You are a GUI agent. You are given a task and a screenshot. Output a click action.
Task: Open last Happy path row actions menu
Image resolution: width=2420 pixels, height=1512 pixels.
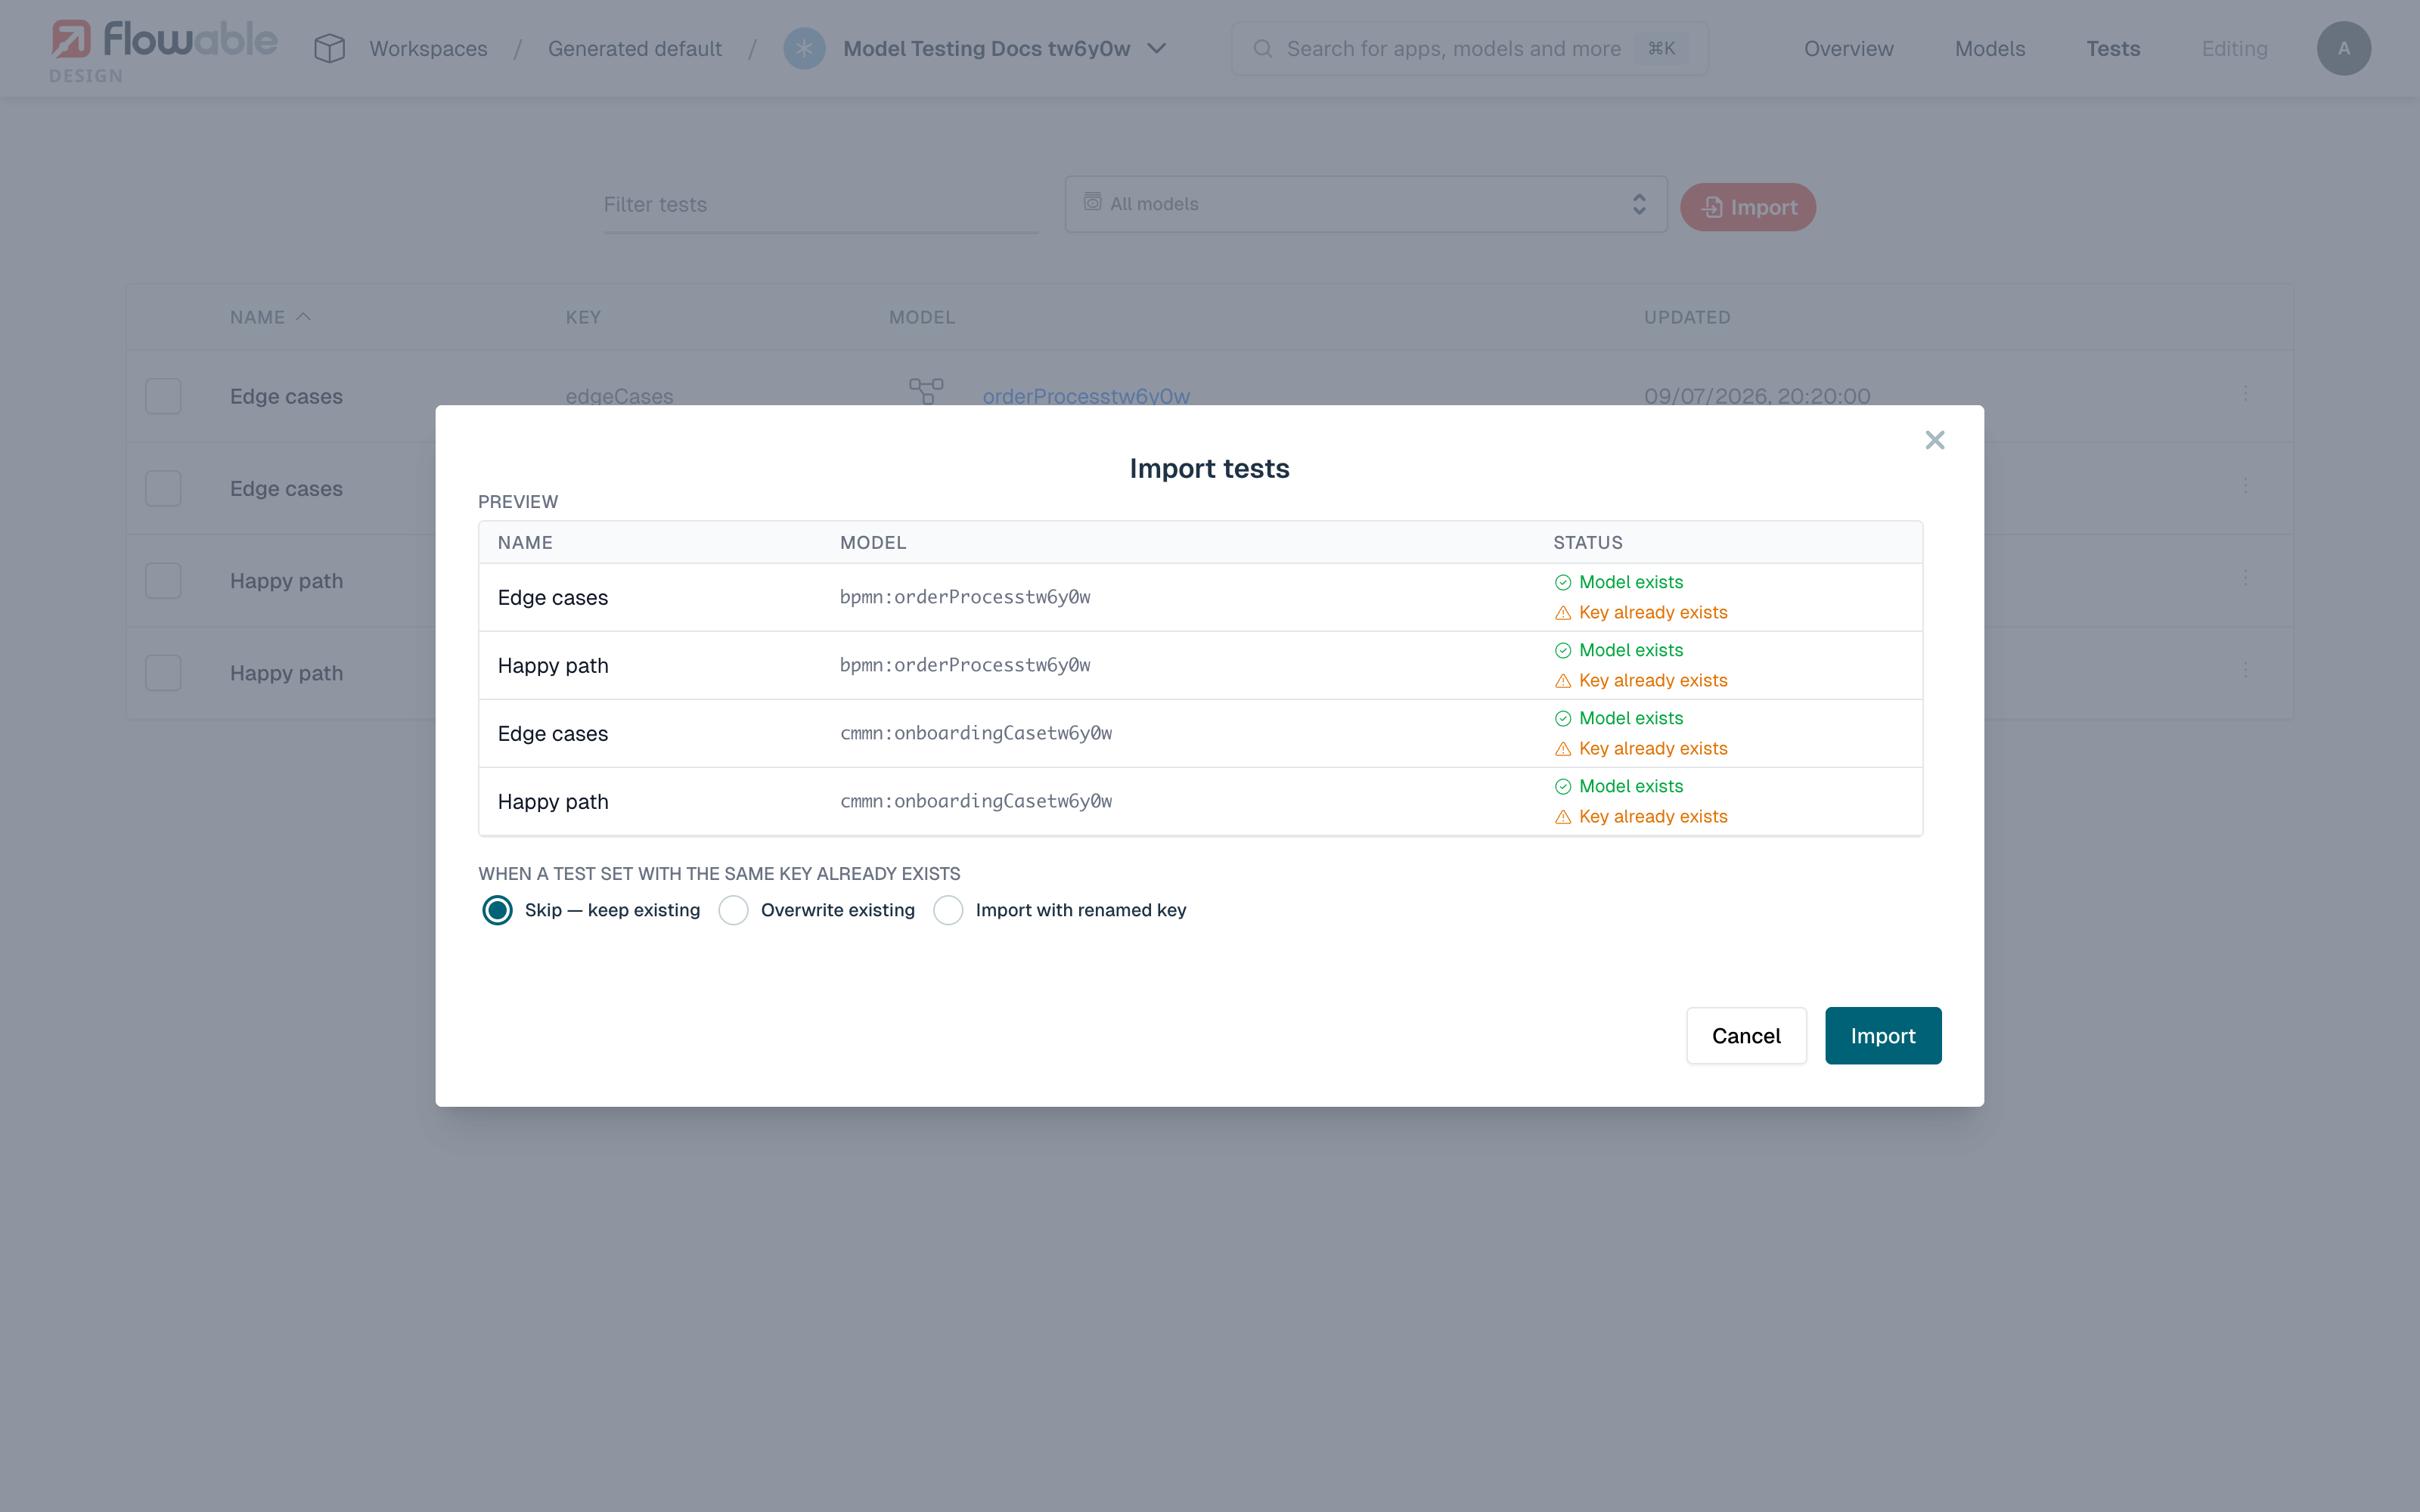[x=2245, y=670]
